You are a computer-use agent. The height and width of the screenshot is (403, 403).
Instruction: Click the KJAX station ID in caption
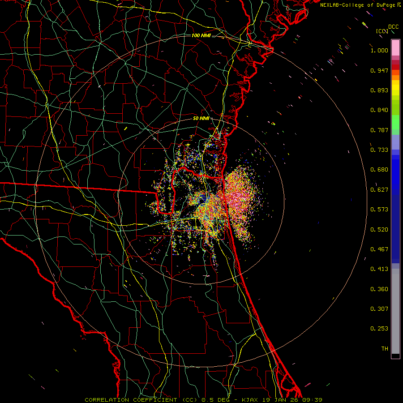[251, 400]
